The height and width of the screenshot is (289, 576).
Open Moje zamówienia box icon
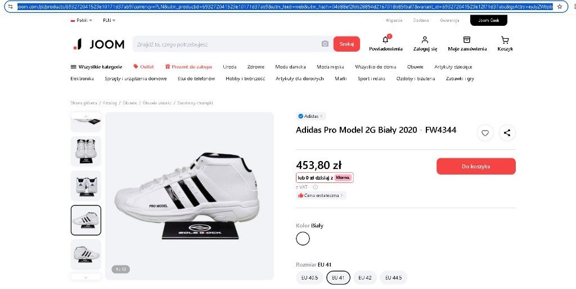466,40
